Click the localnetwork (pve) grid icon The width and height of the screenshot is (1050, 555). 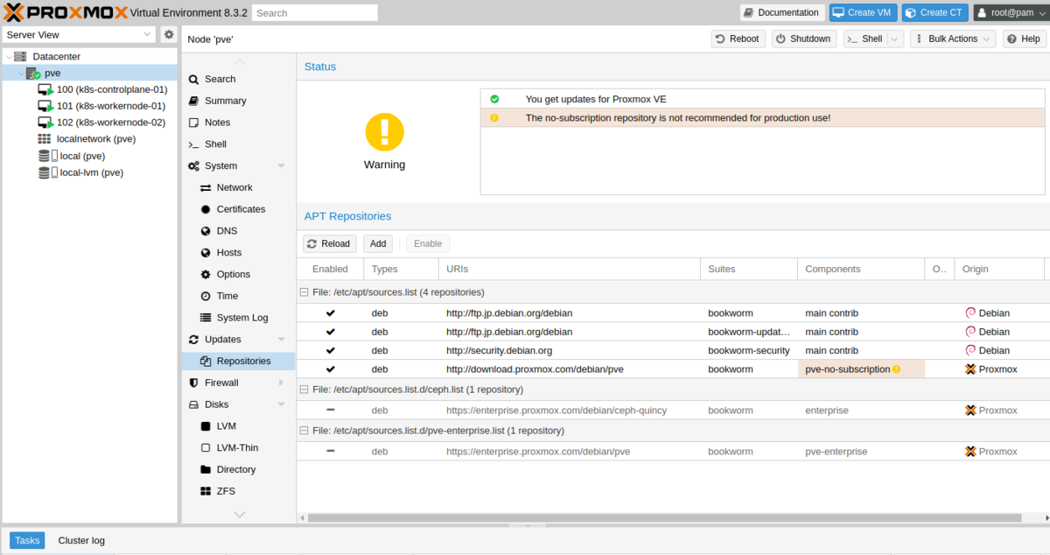click(45, 139)
